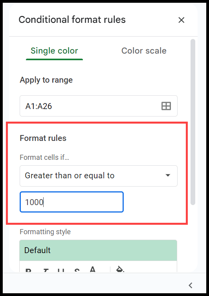Collapse the side panel with bottom chevron

[191, 285]
